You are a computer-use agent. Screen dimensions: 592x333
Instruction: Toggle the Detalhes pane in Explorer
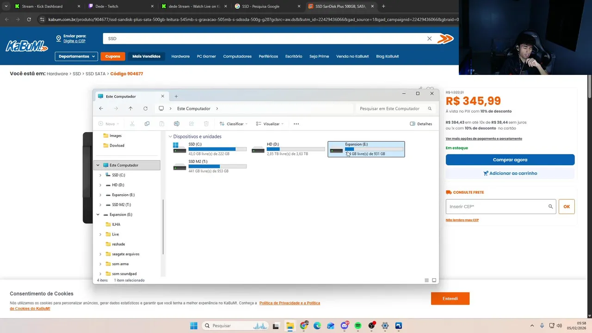(421, 124)
